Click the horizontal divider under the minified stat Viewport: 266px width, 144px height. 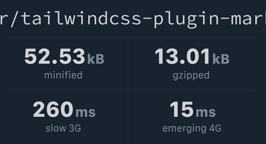pos(66,91)
